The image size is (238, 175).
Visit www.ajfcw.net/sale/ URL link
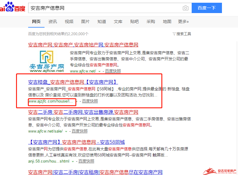(x=45, y=131)
